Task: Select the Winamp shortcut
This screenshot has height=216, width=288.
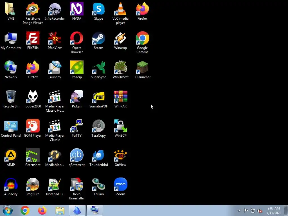Action: [120, 38]
